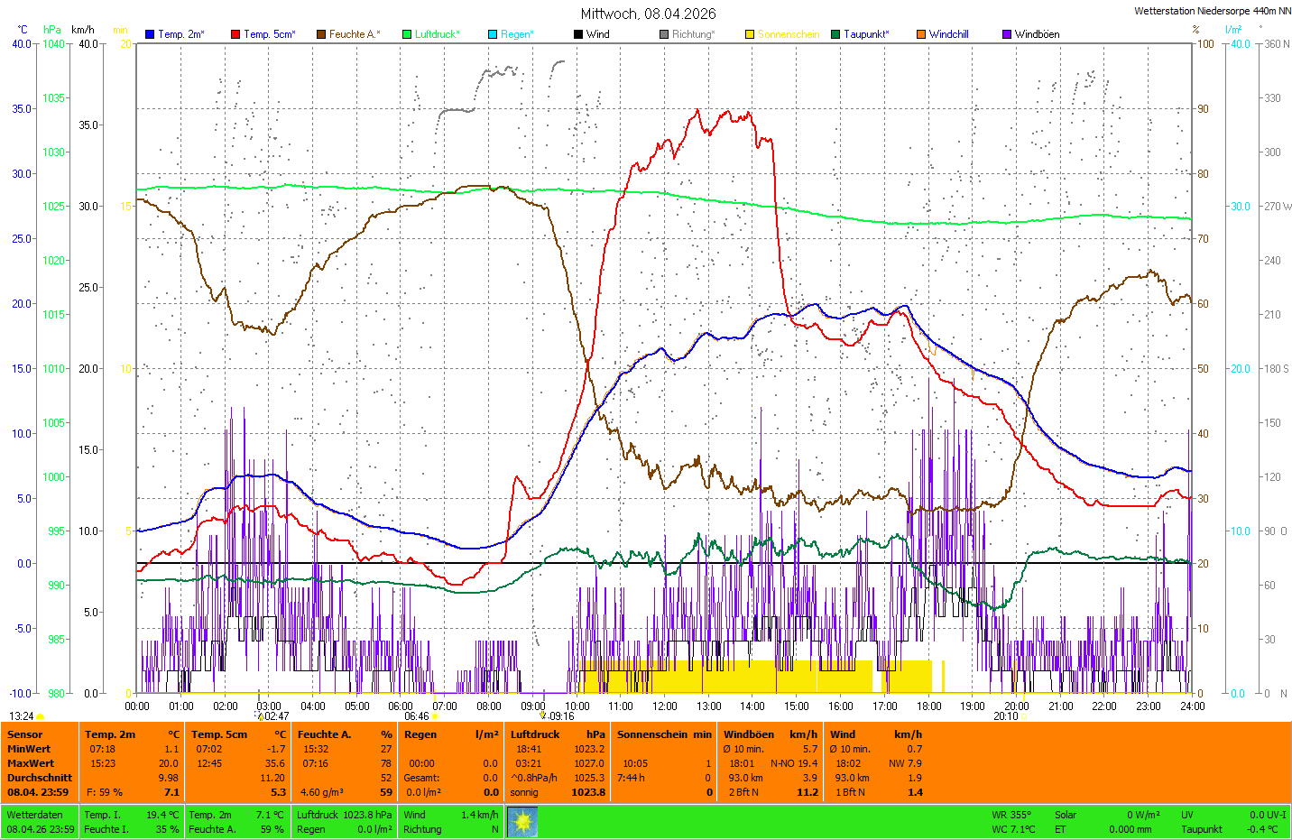Click the Luftdruck column header in data table

click(x=535, y=734)
